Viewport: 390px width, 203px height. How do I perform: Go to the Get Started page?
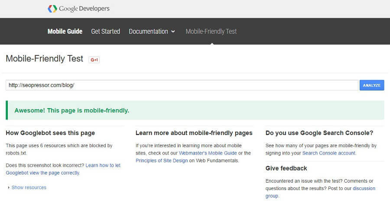(105, 31)
